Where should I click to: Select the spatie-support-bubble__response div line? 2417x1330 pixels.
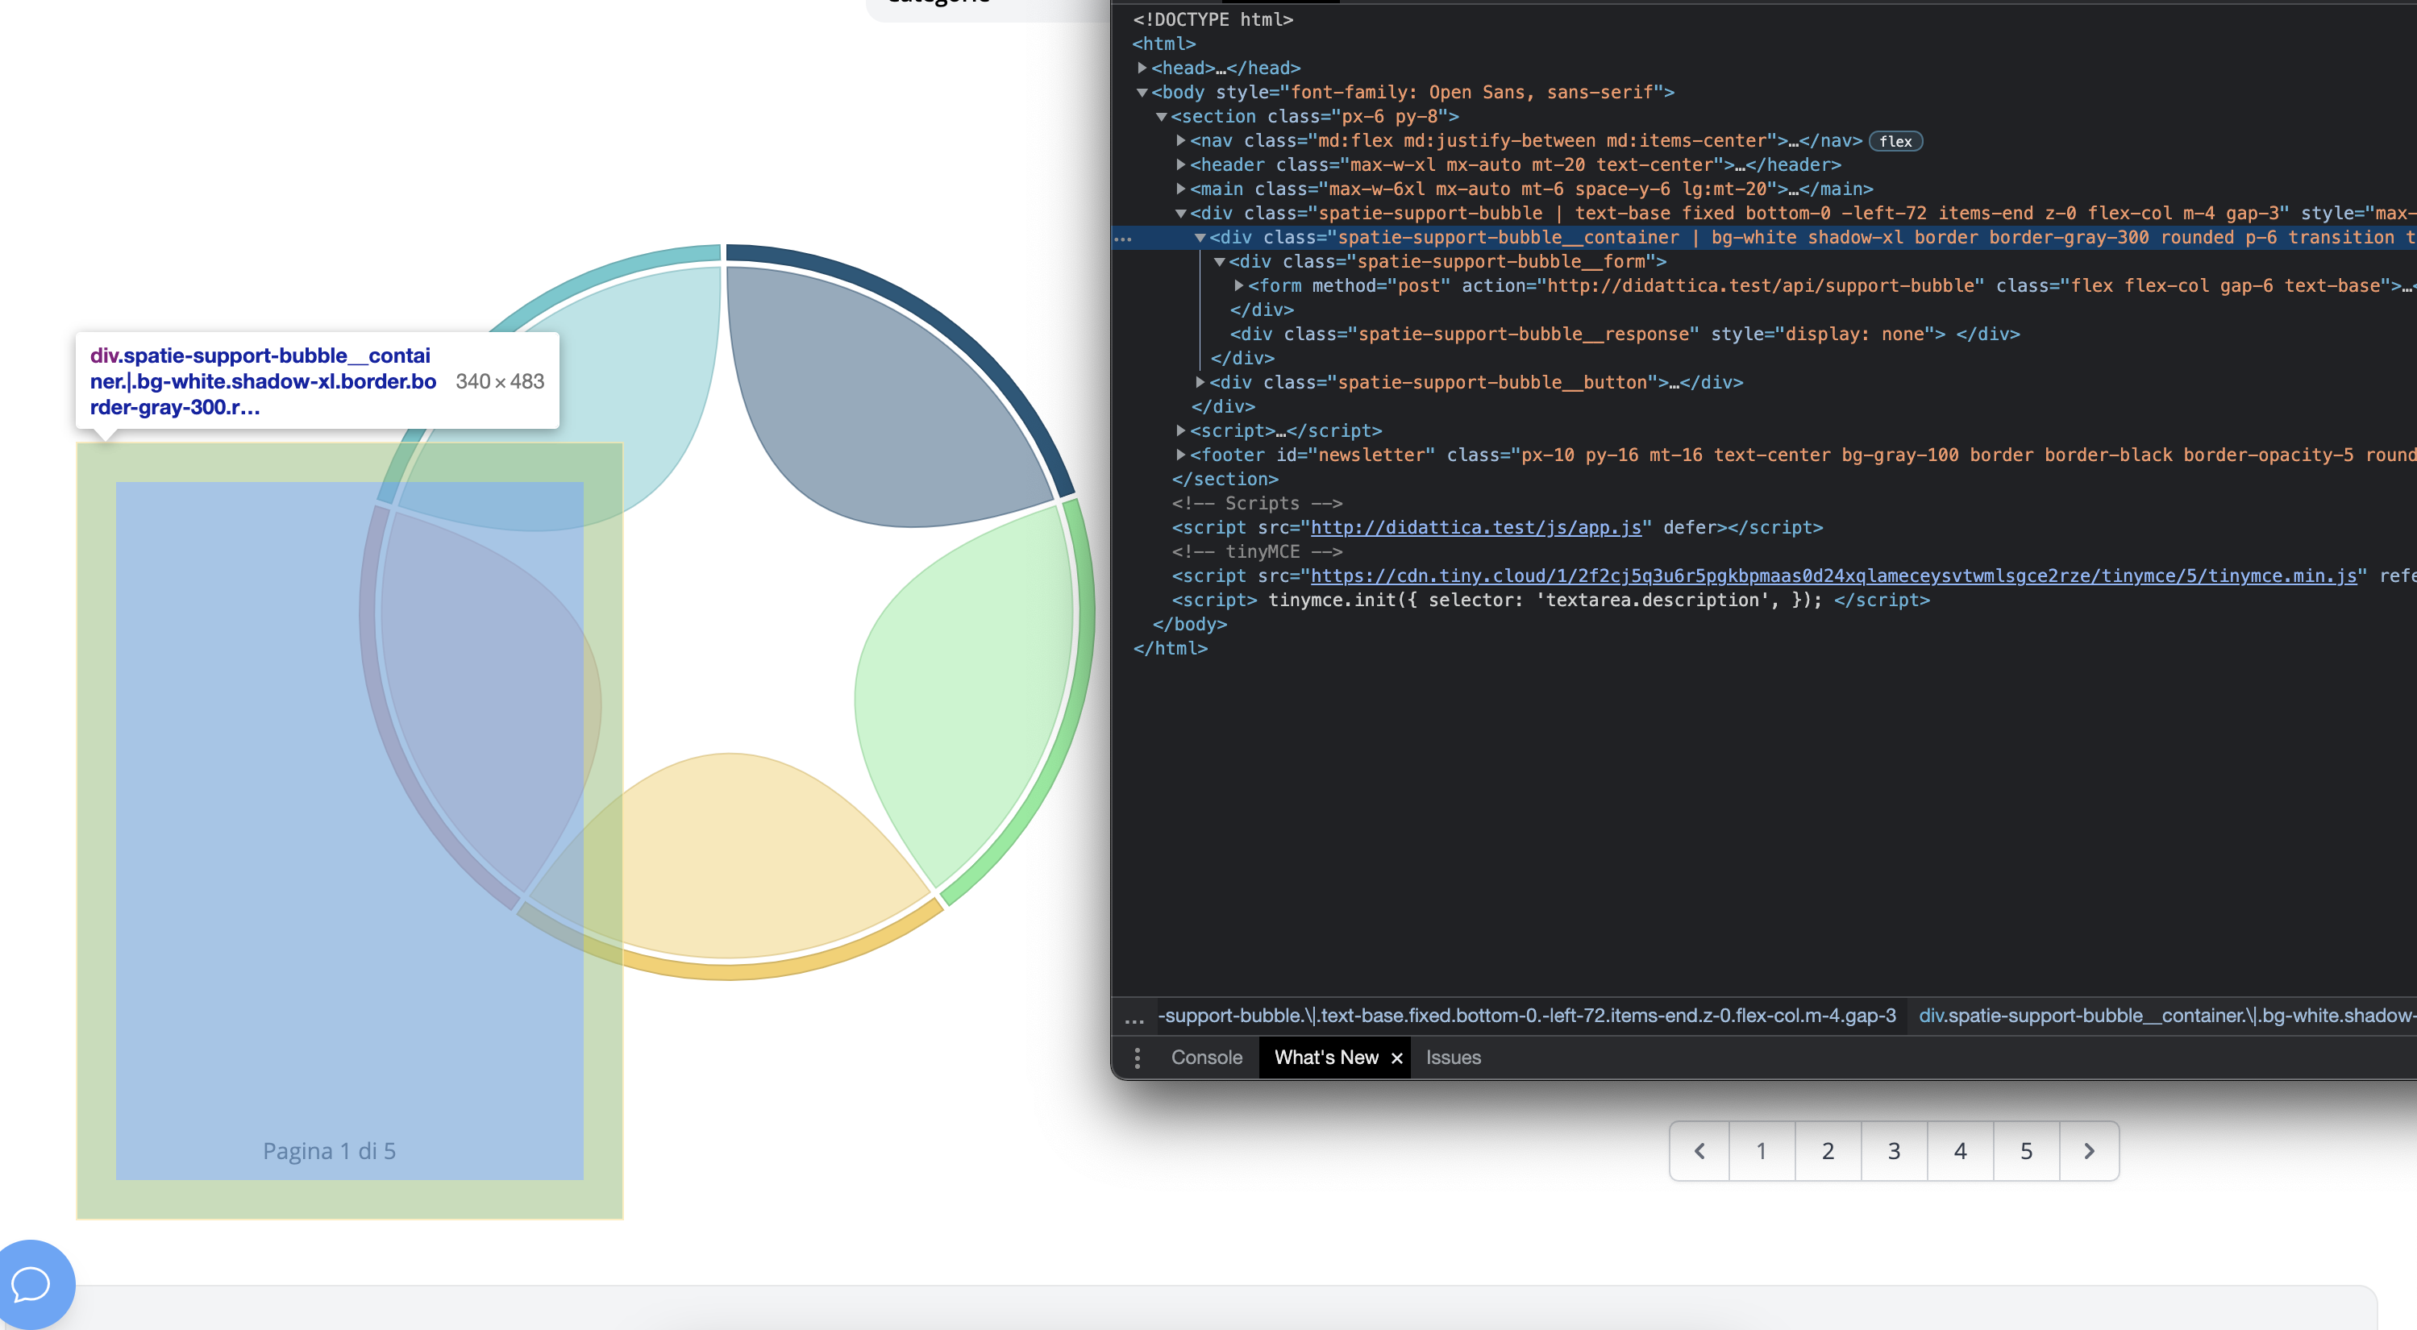coord(1625,334)
